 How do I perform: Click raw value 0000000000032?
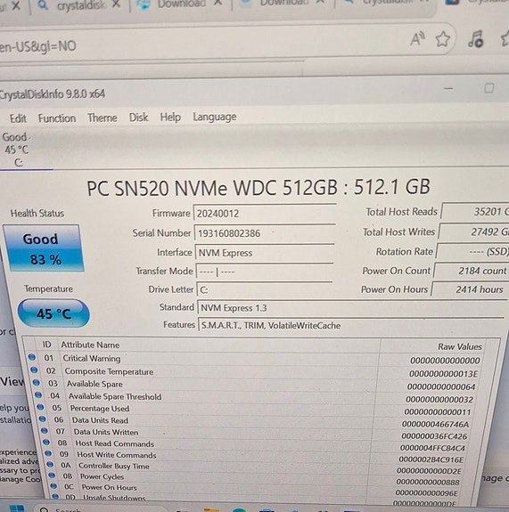point(439,400)
